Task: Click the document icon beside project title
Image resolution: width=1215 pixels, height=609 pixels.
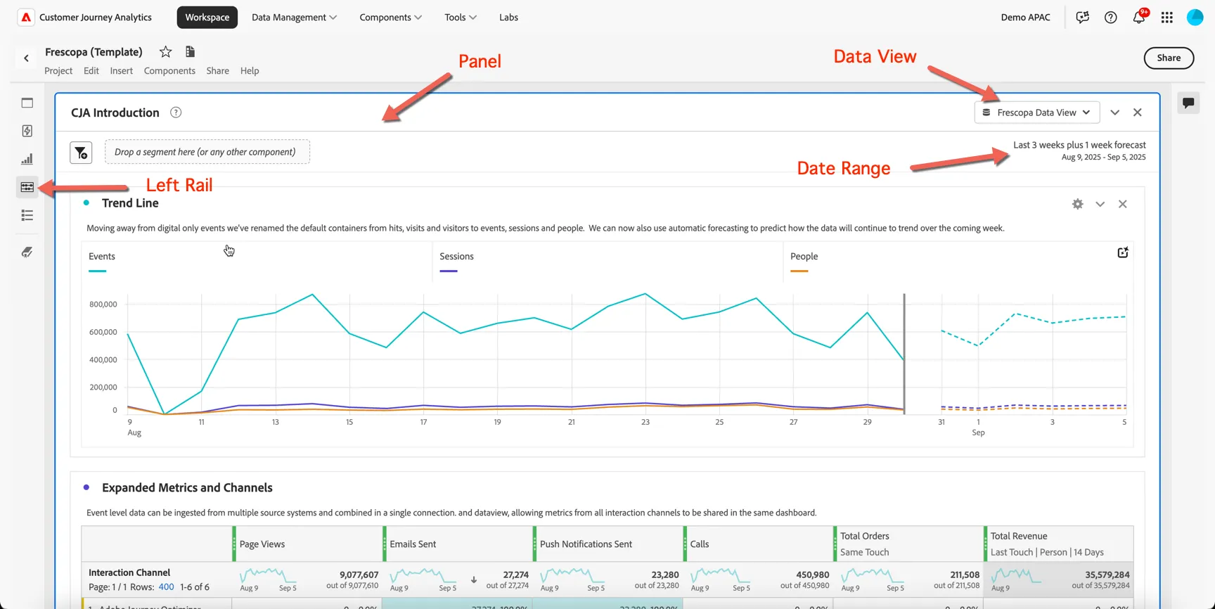Action: coord(190,51)
